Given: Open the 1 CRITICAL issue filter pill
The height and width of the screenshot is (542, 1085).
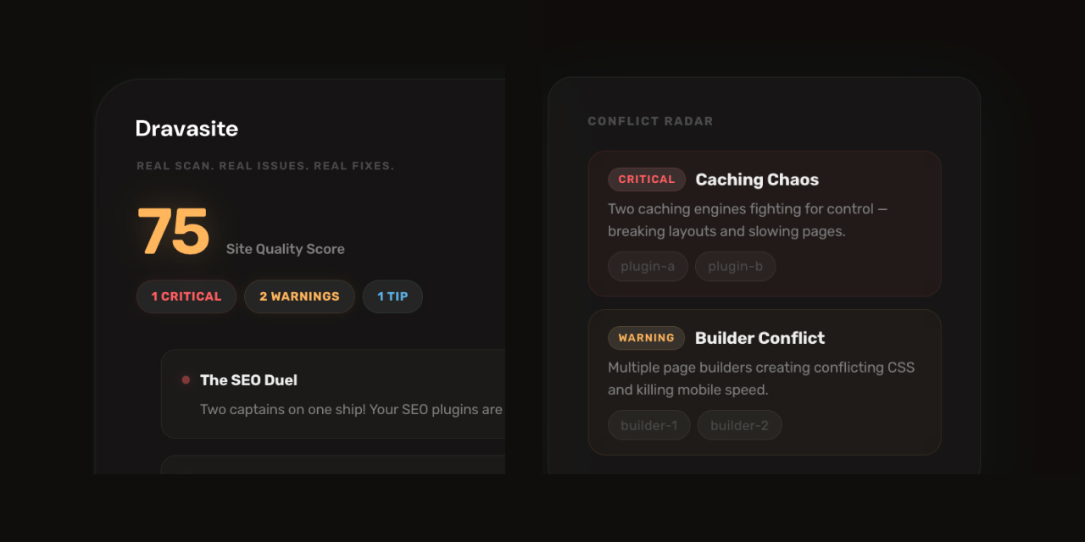Looking at the screenshot, I should (x=186, y=296).
